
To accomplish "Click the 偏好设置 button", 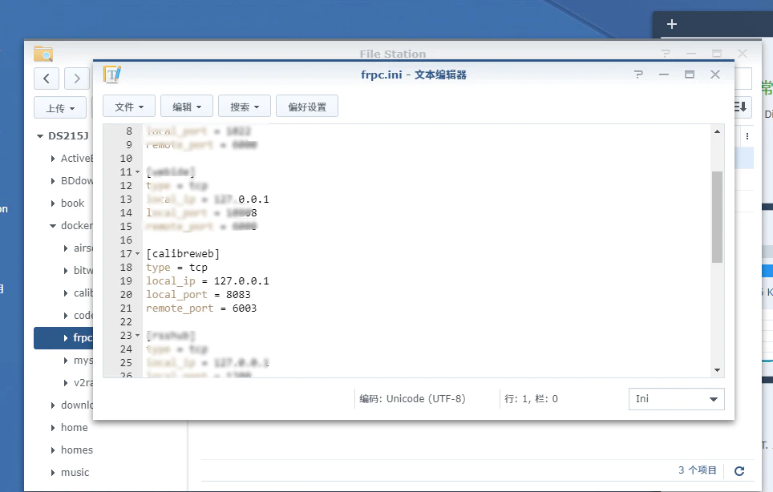I will tap(306, 107).
